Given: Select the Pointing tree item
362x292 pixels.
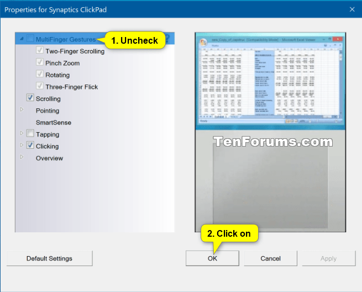Looking at the screenshot, I should (48, 111).
